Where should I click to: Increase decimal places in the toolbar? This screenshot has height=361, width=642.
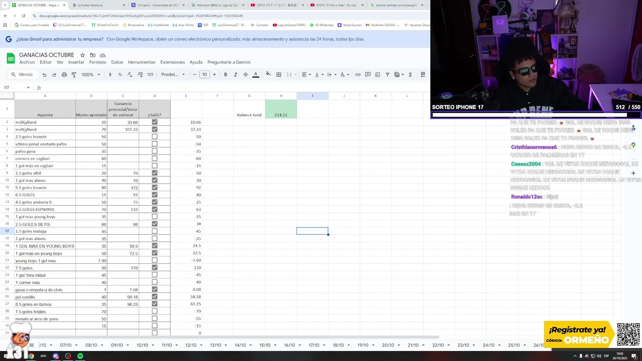click(140, 75)
